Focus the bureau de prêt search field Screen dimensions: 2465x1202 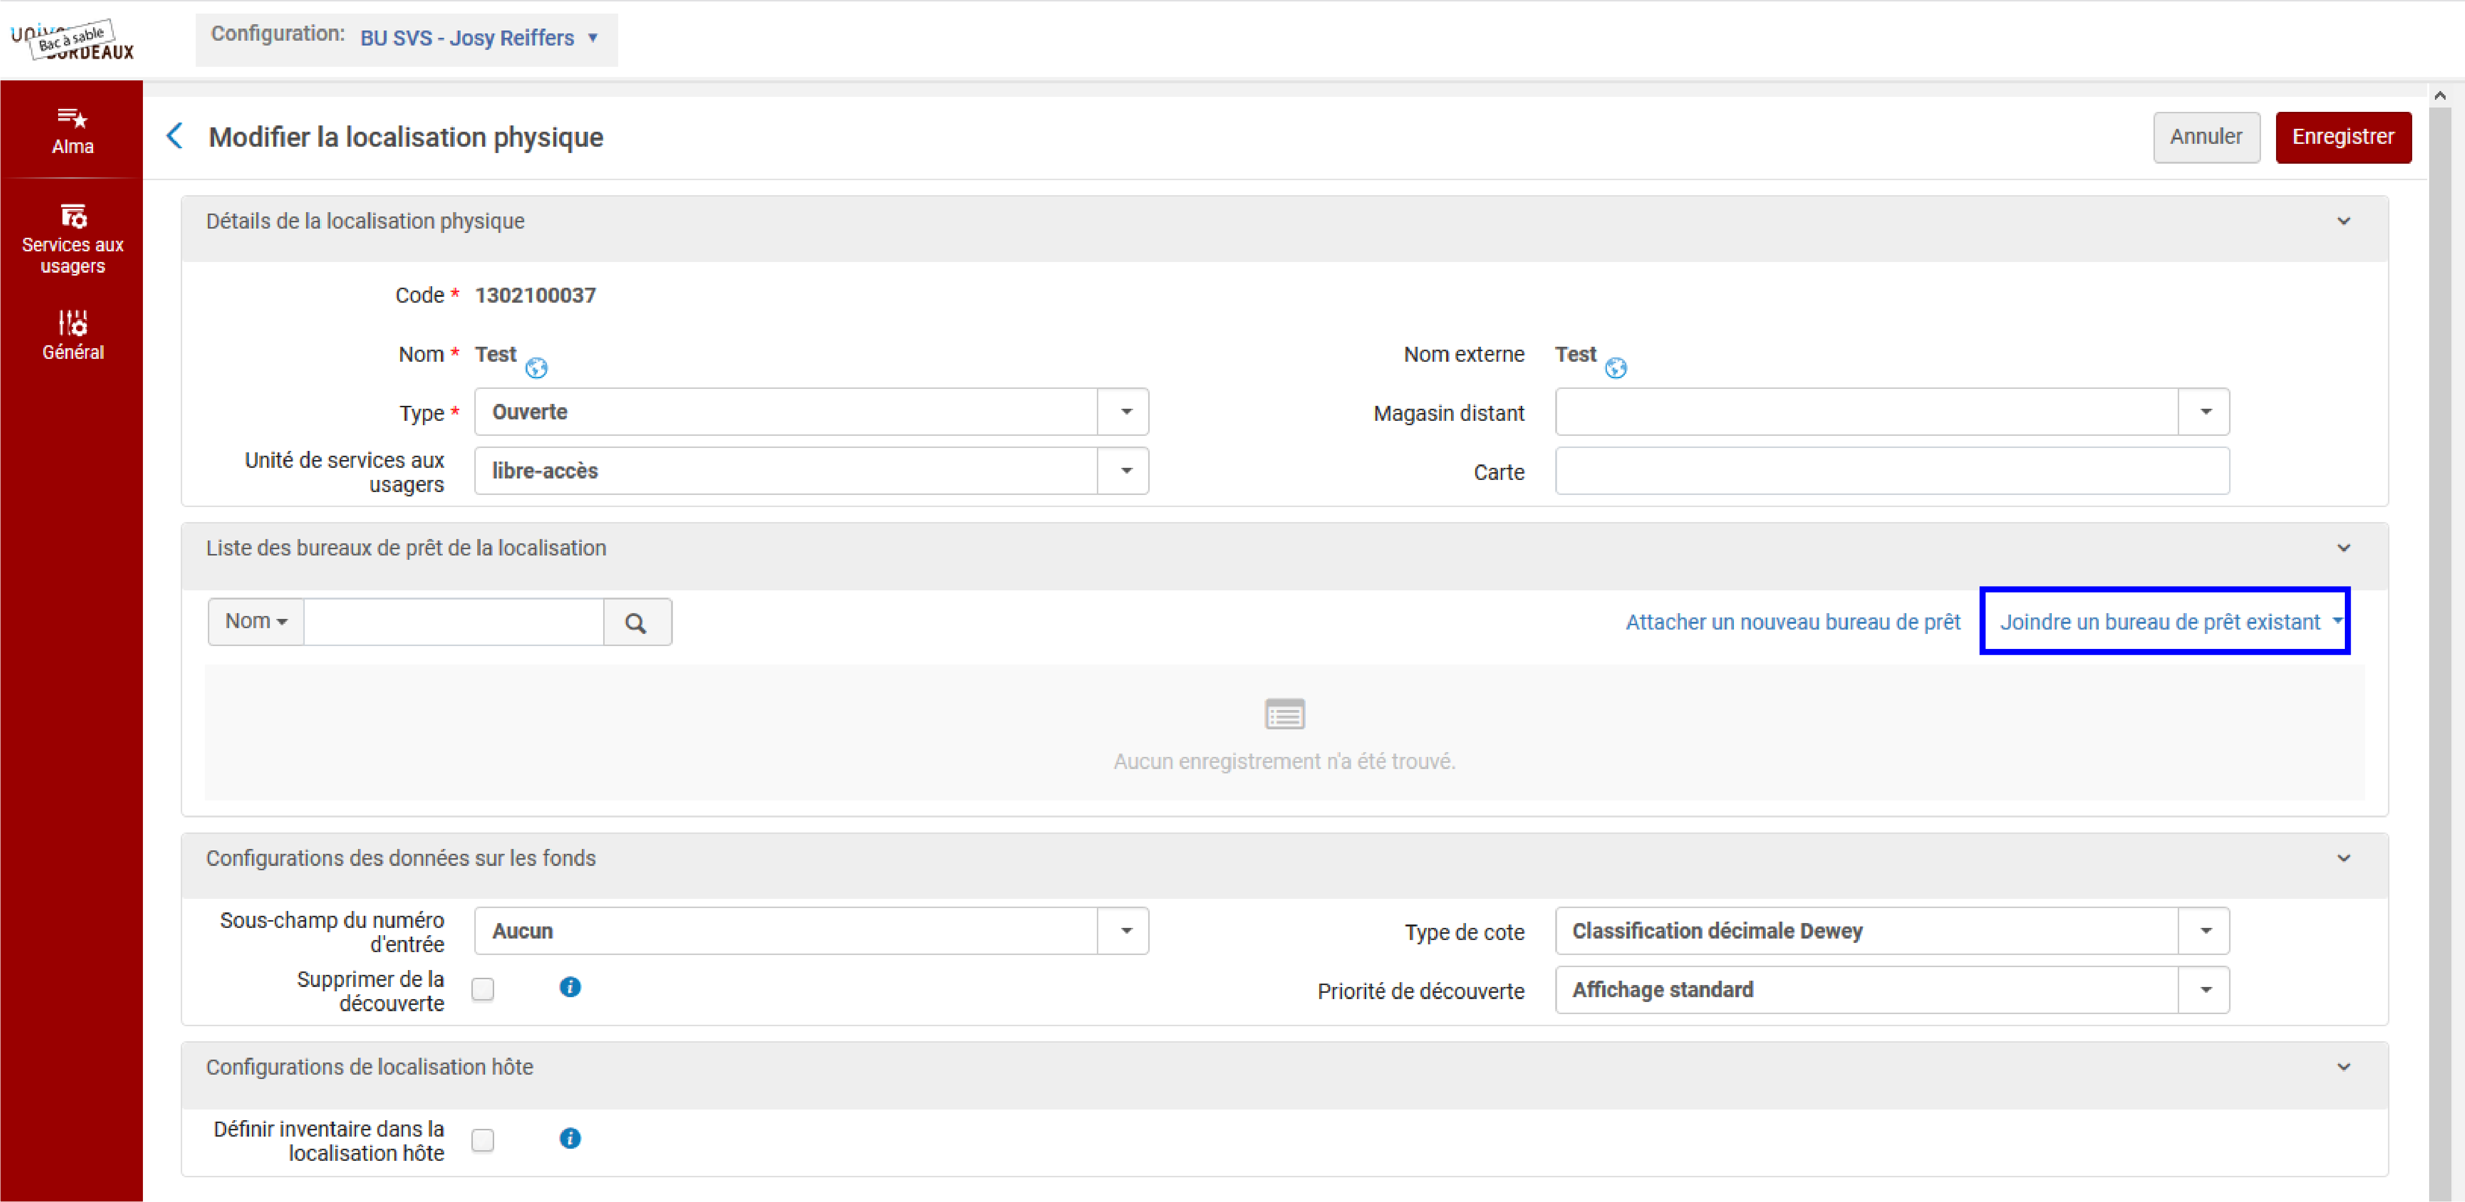pos(453,622)
